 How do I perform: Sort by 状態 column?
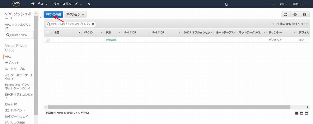(113, 32)
